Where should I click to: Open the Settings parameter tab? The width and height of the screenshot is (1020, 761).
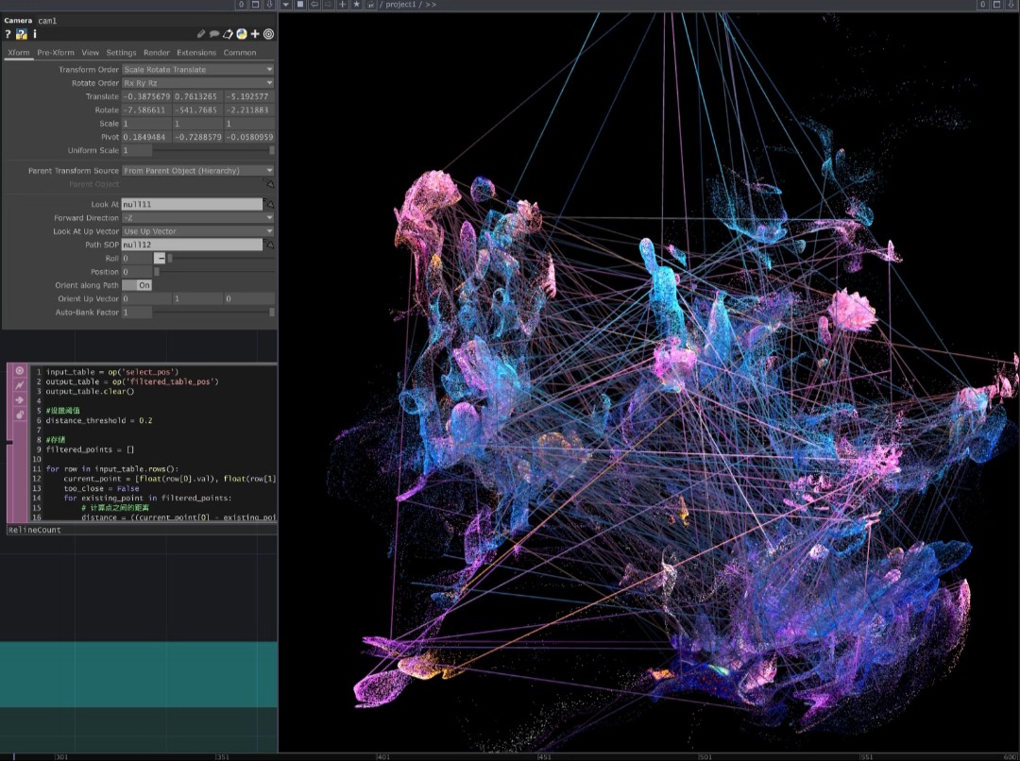coord(121,53)
